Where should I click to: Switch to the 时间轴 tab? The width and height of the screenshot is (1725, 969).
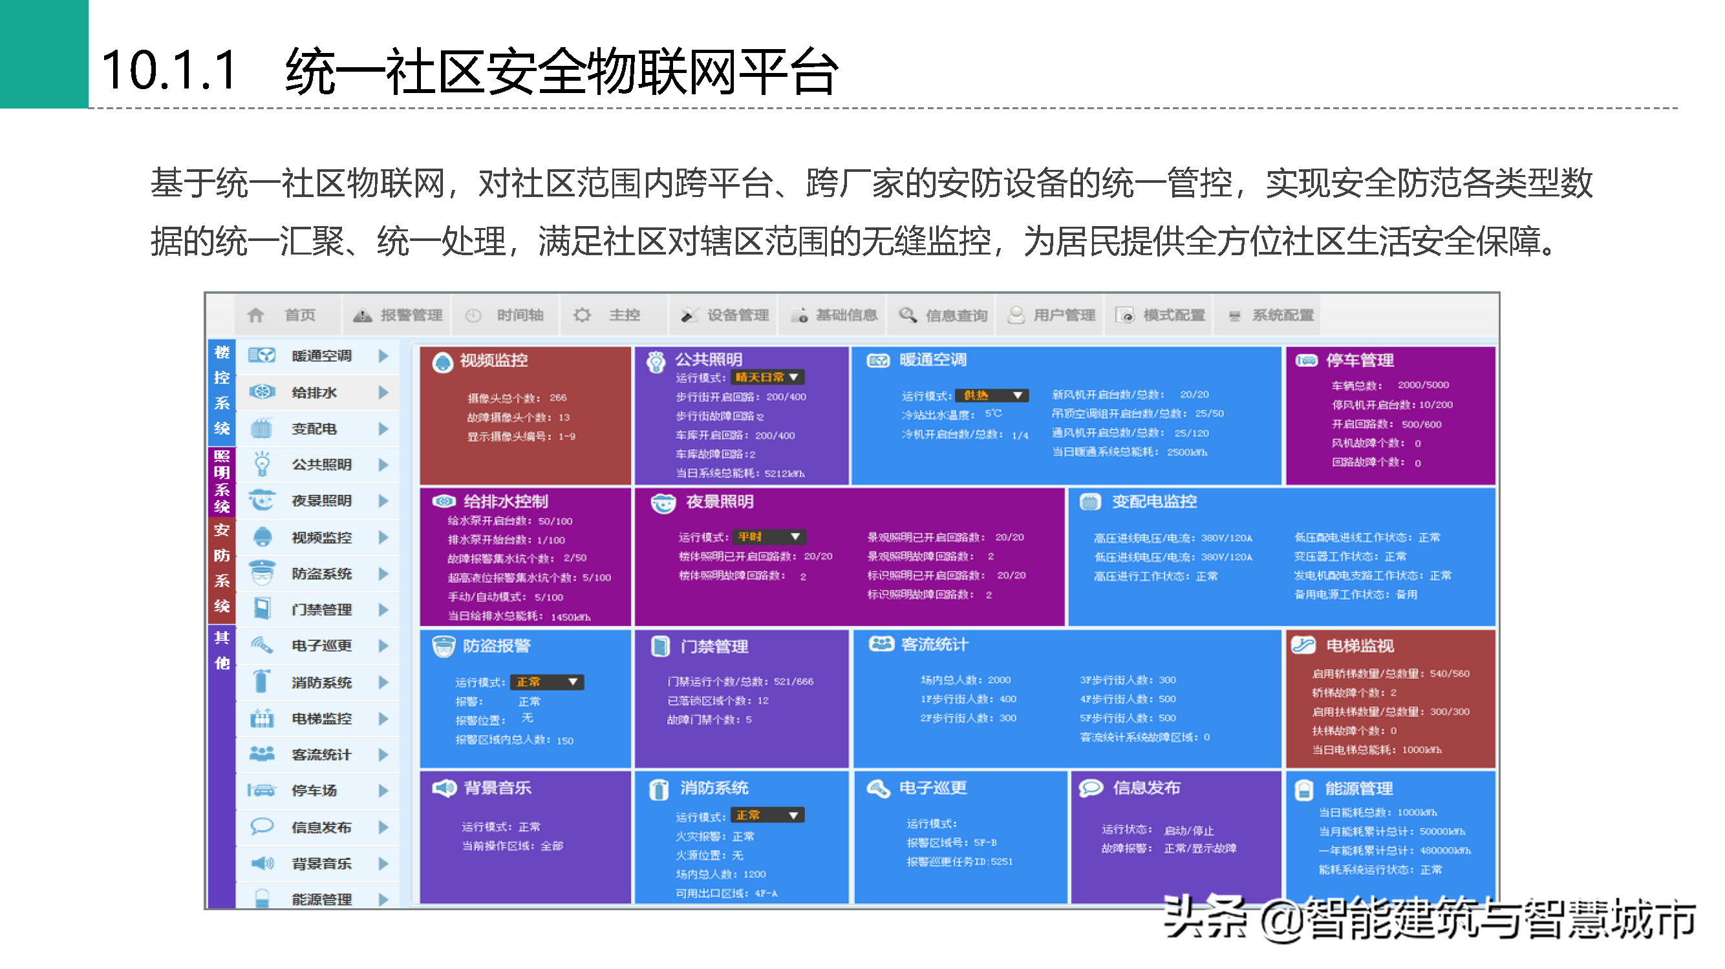click(x=506, y=315)
